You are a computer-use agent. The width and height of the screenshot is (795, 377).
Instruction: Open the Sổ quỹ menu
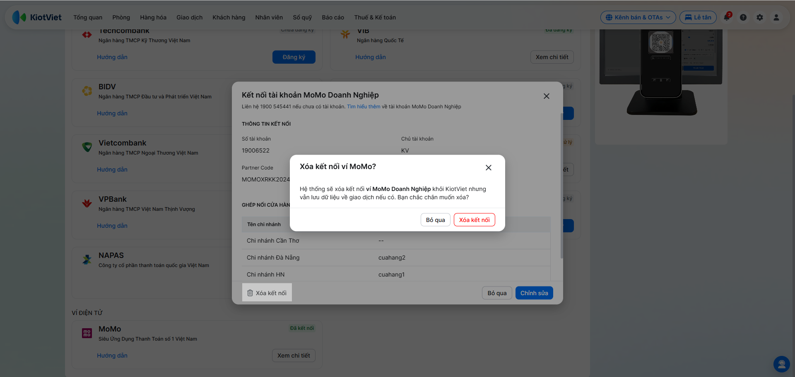[302, 17]
